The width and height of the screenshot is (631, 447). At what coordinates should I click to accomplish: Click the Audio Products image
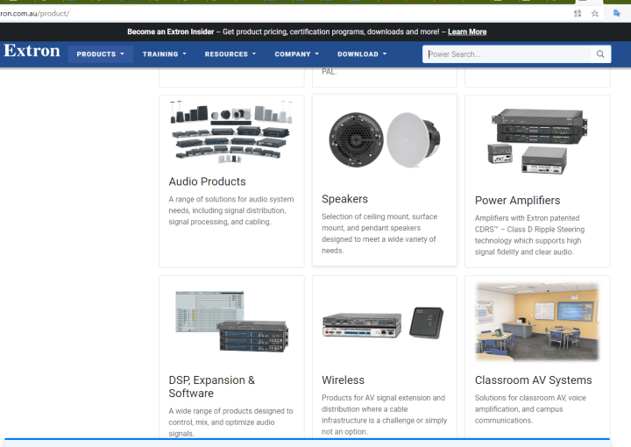click(x=231, y=132)
